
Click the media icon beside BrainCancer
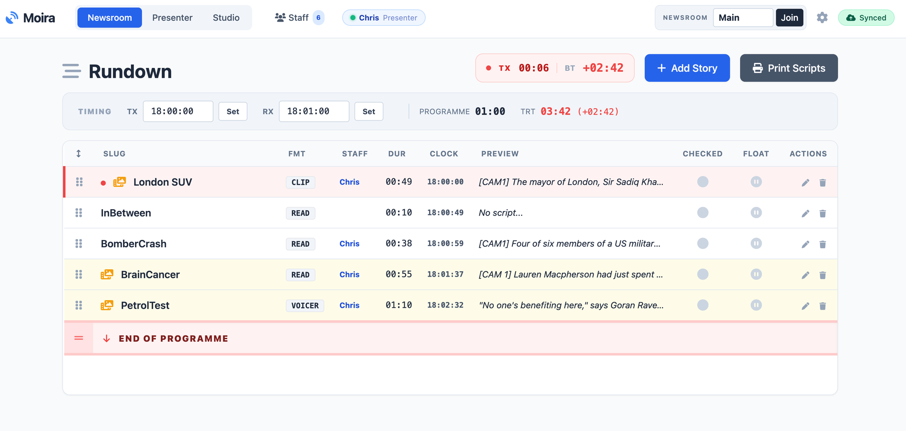[x=107, y=274]
